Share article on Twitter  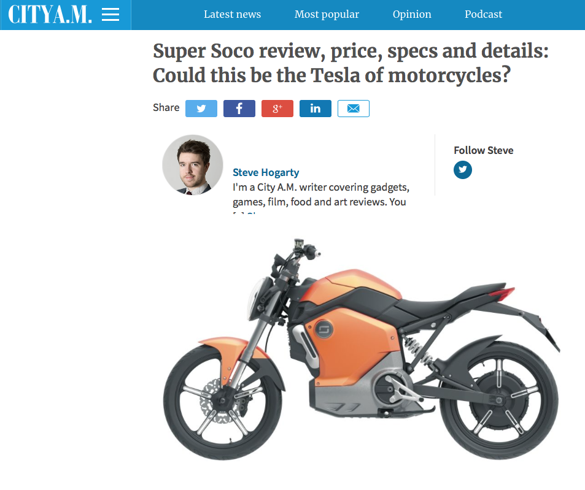tap(201, 109)
